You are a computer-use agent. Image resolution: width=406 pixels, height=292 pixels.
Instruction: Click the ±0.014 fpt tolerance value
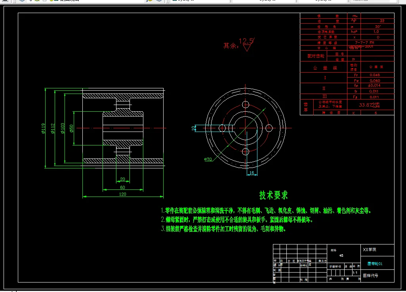[374, 86]
